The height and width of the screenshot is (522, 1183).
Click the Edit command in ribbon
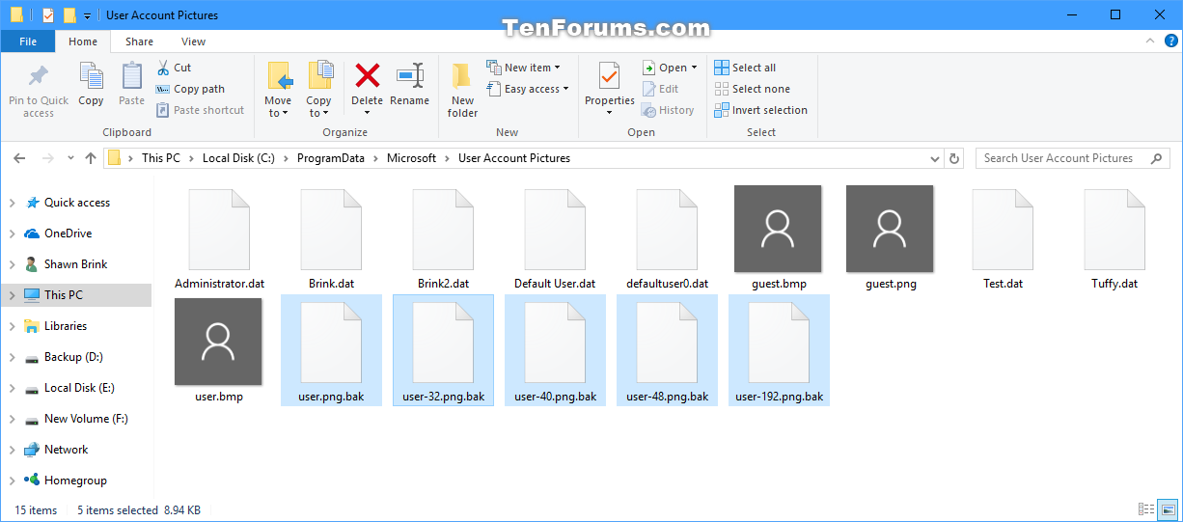[660, 89]
